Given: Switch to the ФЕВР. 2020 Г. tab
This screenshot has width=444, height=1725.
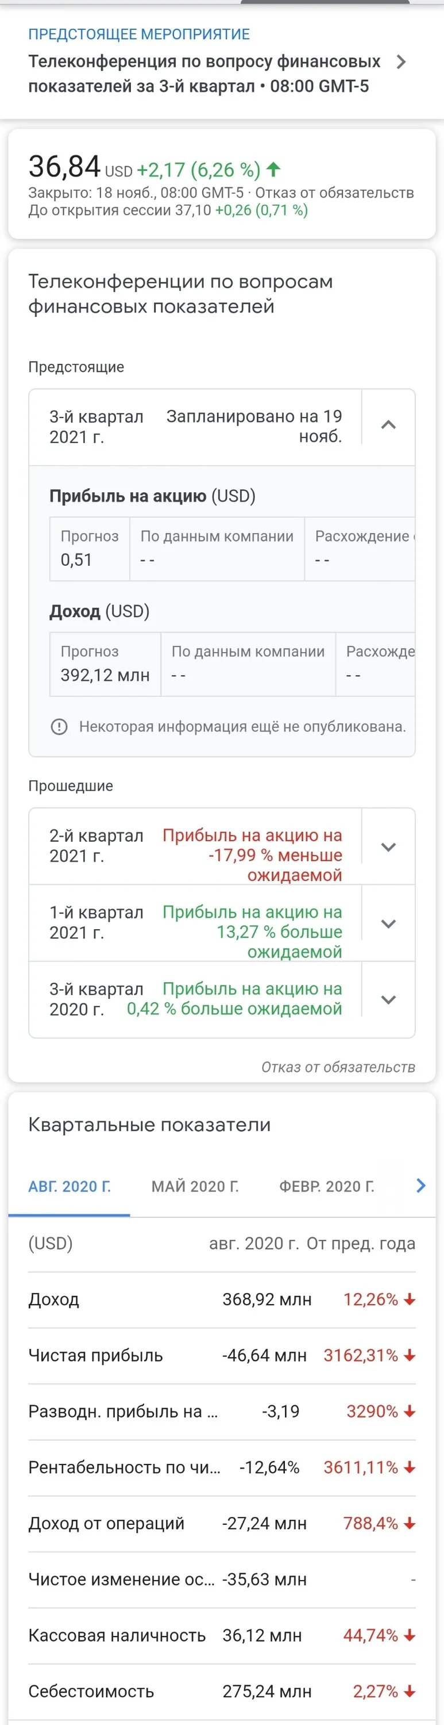Looking at the screenshot, I should tap(327, 1187).
